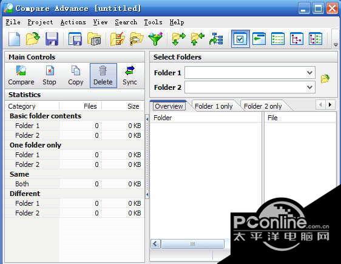Switch to the Folder 2 only tab

tap(263, 106)
